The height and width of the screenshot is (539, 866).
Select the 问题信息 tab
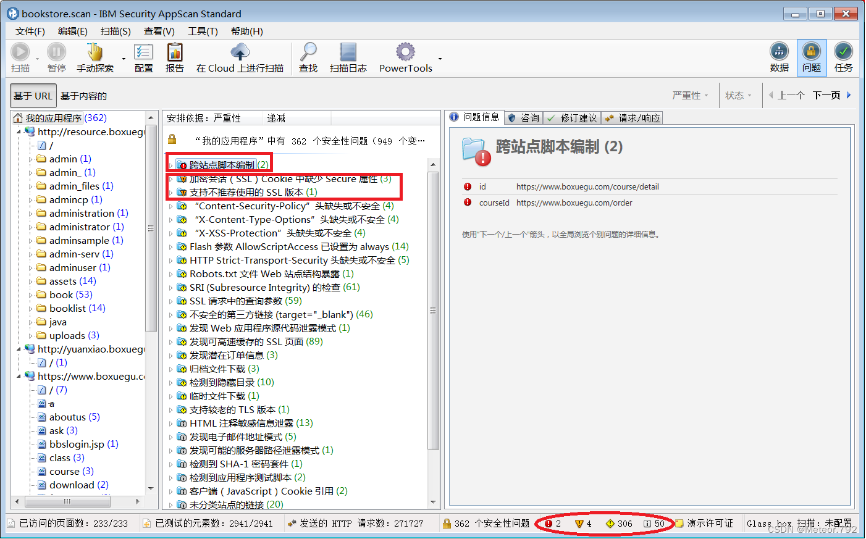pos(474,117)
